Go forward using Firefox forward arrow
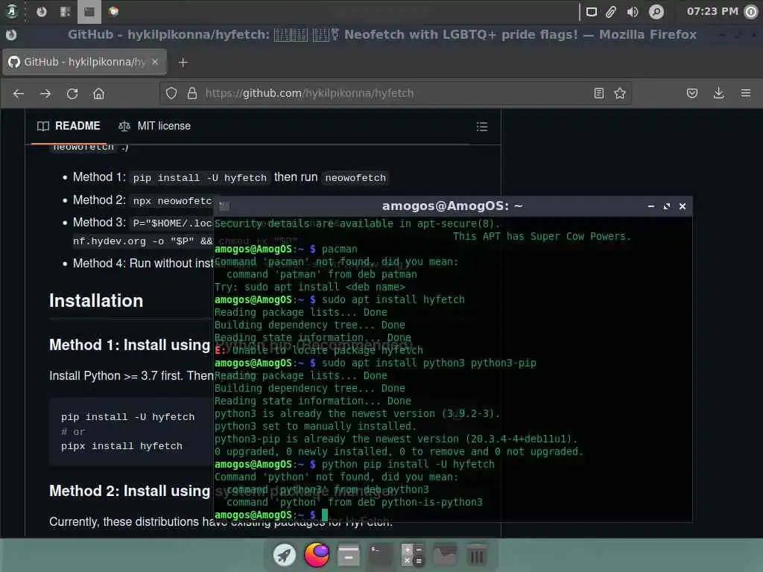This screenshot has width=763, height=572. (45, 93)
